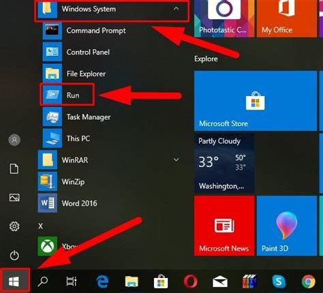Select the Windows System folder row

[112, 10]
